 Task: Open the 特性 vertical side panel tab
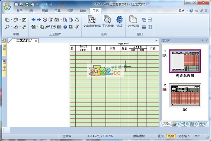click(x=4, y=68)
